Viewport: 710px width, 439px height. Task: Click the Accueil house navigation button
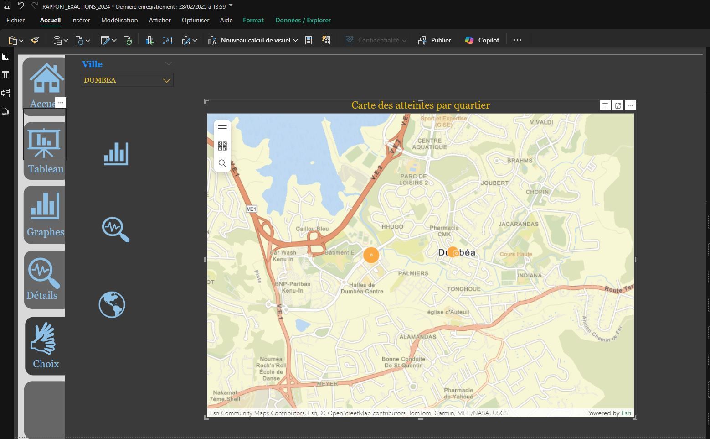coord(44,86)
